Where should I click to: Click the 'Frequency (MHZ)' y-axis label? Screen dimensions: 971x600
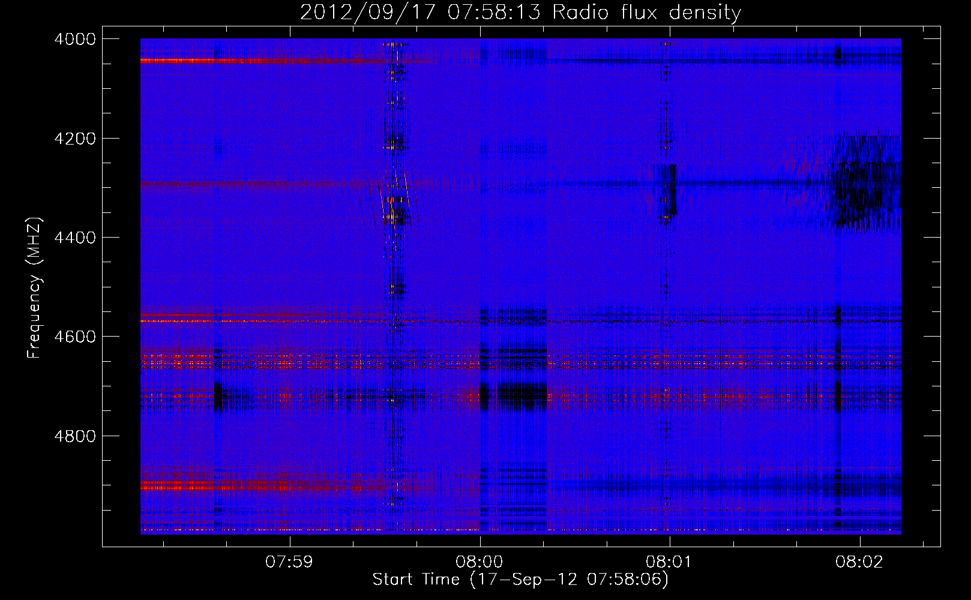coord(35,288)
